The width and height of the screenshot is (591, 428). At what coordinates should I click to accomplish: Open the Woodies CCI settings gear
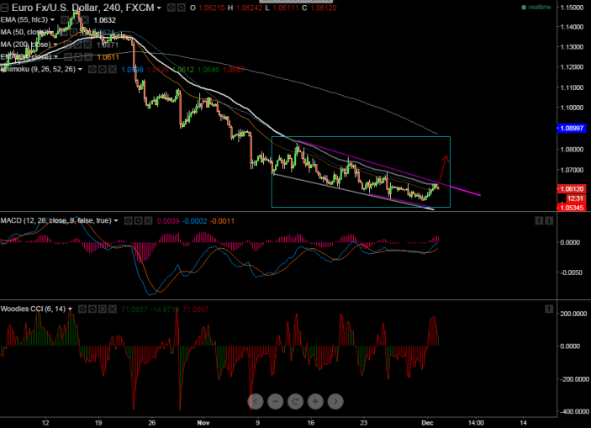pos(92,309)
